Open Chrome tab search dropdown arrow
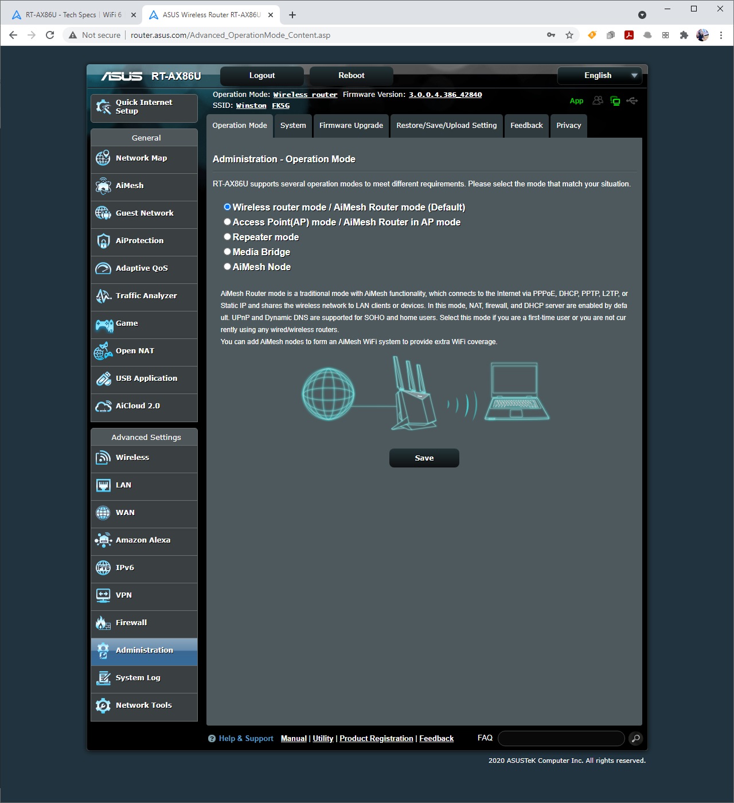734x803 pixels. point(642,15)
